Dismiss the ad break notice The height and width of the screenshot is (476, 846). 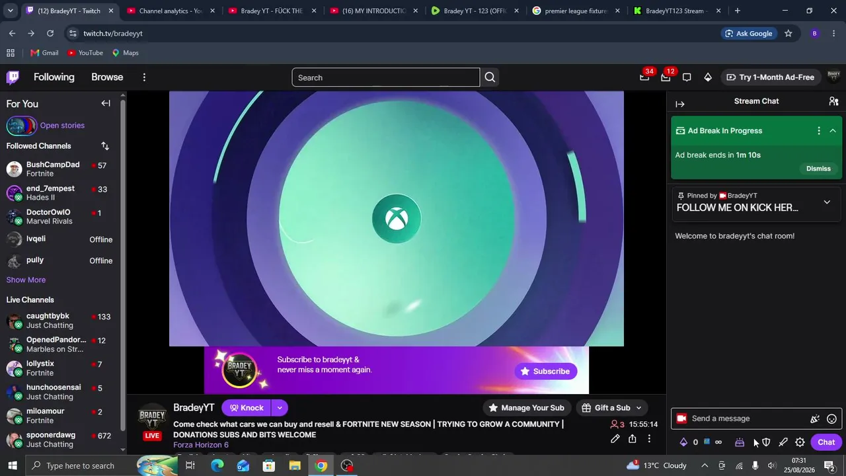[818, 169]
